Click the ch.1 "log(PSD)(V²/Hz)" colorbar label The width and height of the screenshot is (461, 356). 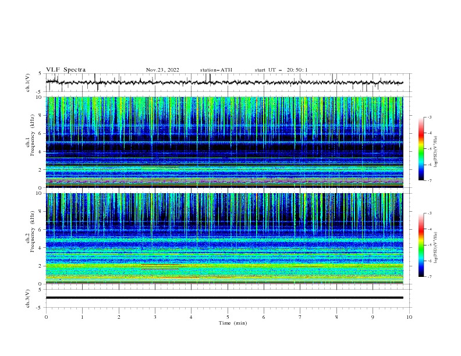tap(436, 152)
